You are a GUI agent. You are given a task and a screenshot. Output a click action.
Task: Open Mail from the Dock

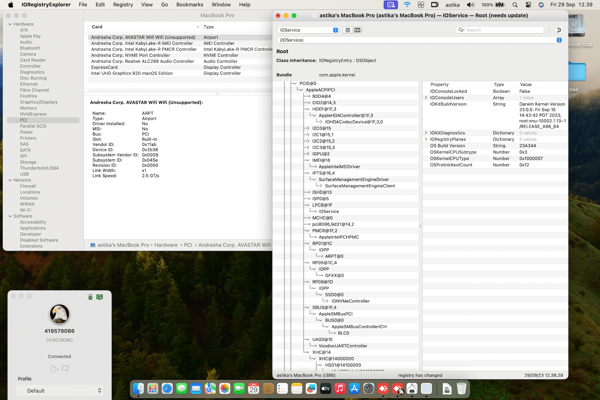pos(196,389)
